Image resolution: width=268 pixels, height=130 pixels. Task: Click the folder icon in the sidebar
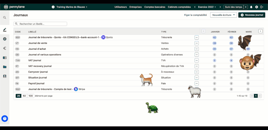pos(5,67)
